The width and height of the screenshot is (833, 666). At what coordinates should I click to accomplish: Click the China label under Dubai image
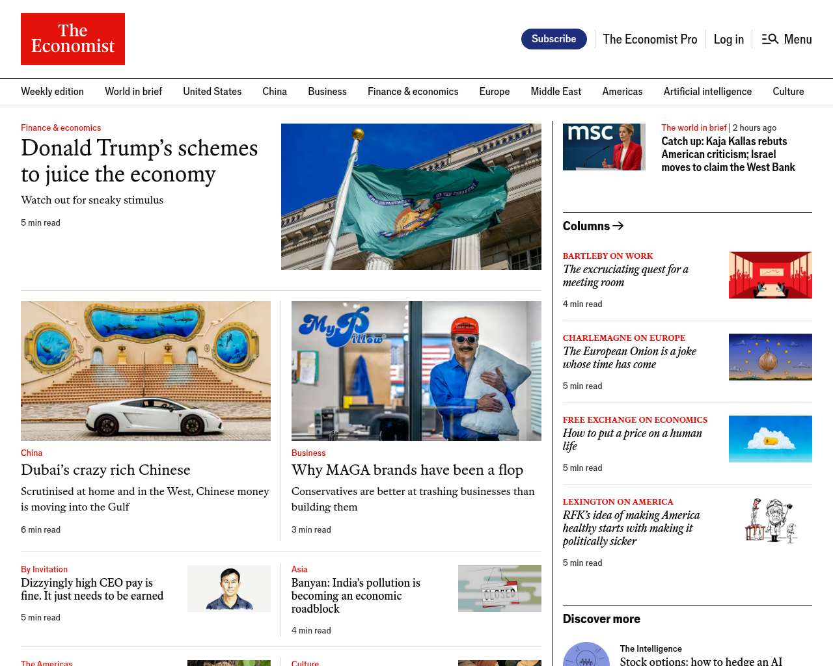tap(31, 453)
